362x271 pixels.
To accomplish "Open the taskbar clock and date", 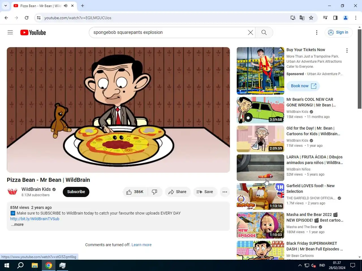I will [x=337, y=265].
